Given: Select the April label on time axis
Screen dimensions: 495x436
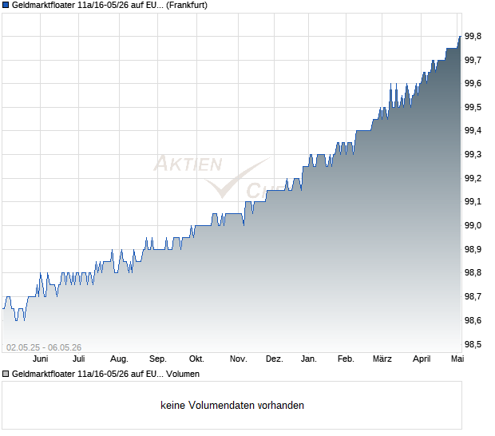Looking at the screenshot, I should point(422,359).
